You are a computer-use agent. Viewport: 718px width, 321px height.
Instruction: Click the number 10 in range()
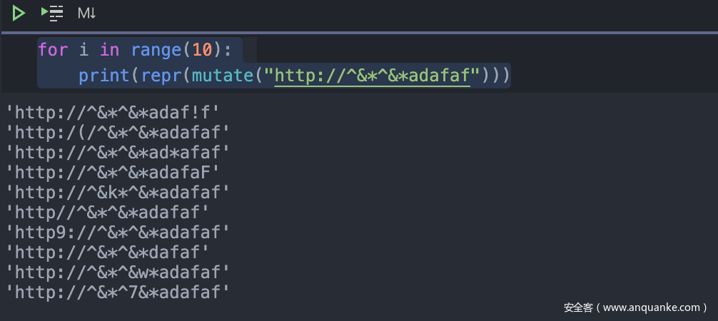(203, 50)
